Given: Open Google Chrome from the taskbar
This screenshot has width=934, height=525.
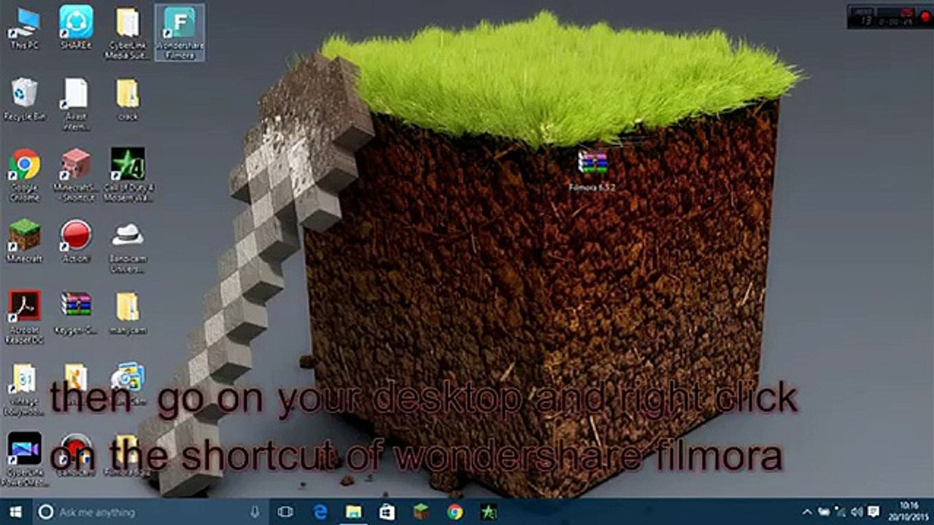Looking at the screenshot, I should (455, 512).
